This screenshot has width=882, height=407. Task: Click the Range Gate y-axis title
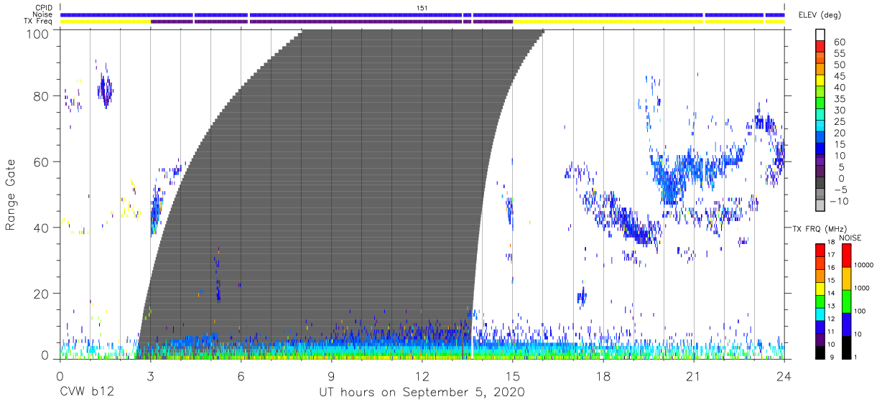click(11, 195)
